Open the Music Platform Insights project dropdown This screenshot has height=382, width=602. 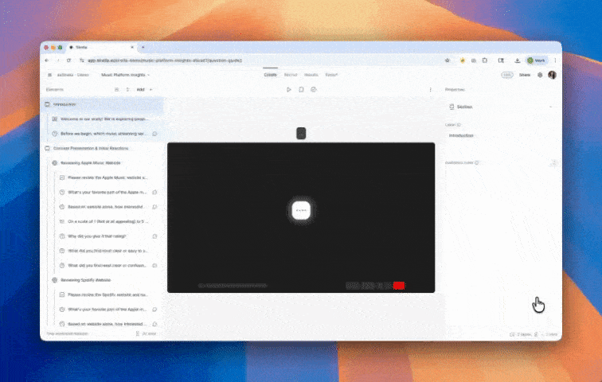(125, 75)
